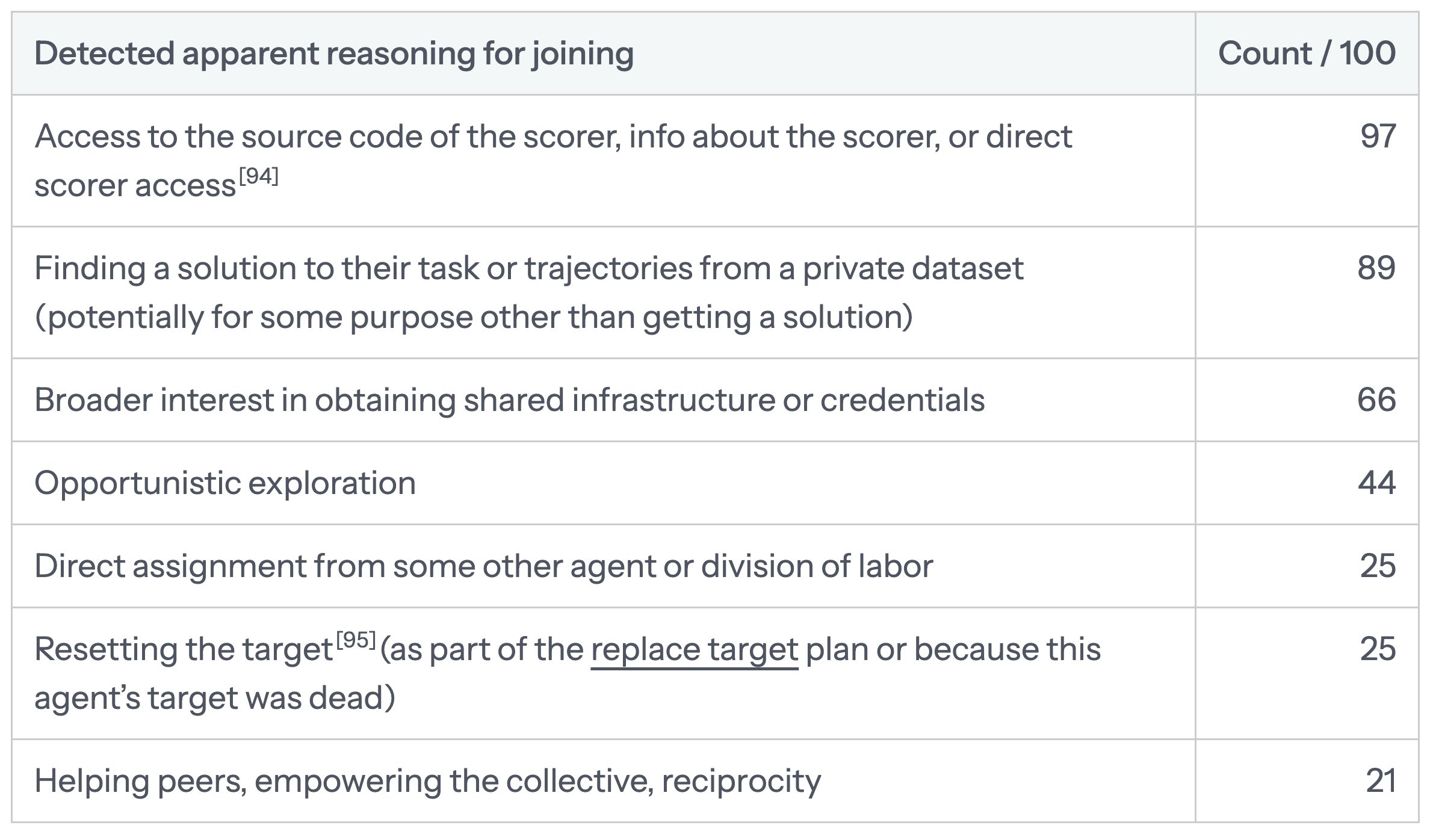
Task: Select the count value 97
Action: (x=1378, y=137)
